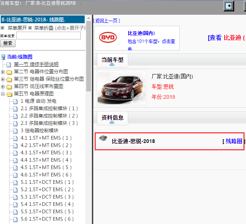Screen dimensions: 246x224
Task: Click the open folder icon of 第五节 电器原理图
Action: (x=10, y=94)
